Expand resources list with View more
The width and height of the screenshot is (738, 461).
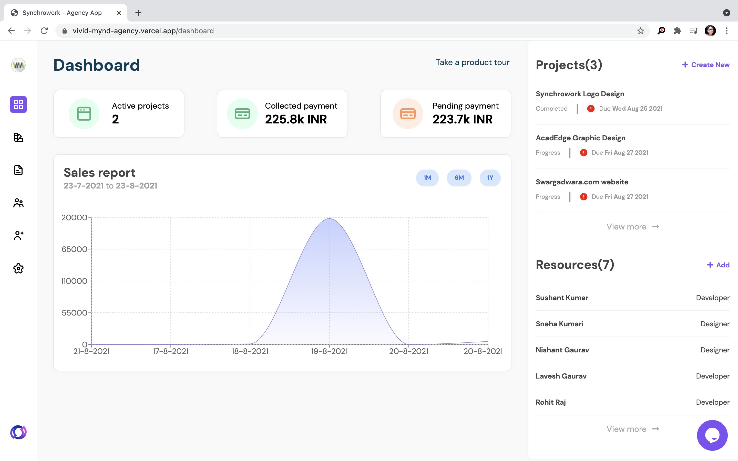coord(632,429)
